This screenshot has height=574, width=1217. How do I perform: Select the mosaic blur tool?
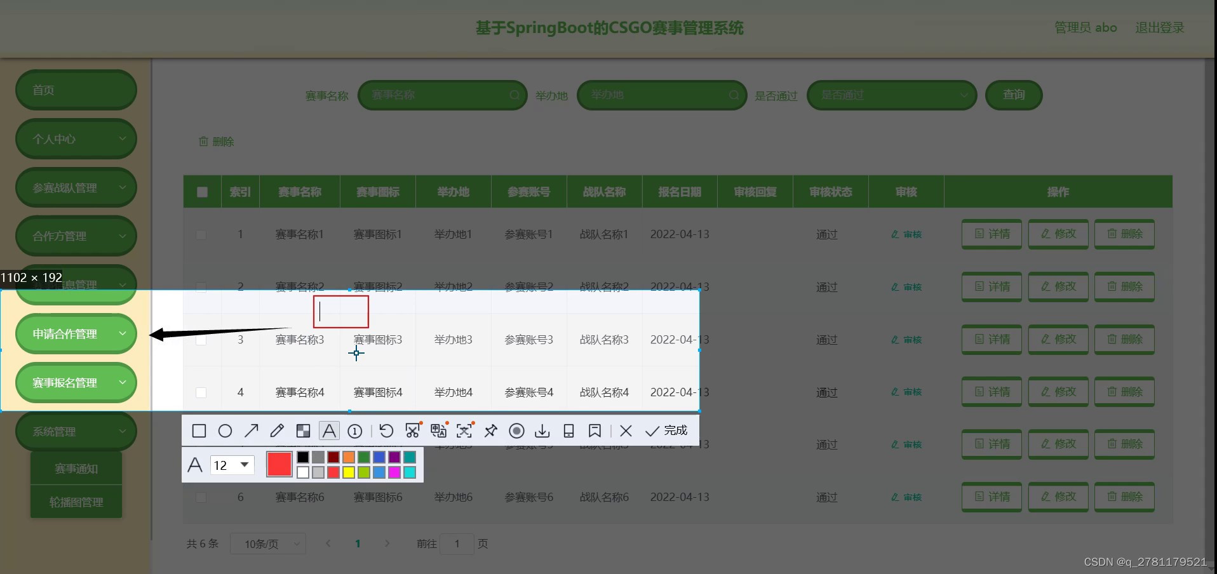[304, 431]
